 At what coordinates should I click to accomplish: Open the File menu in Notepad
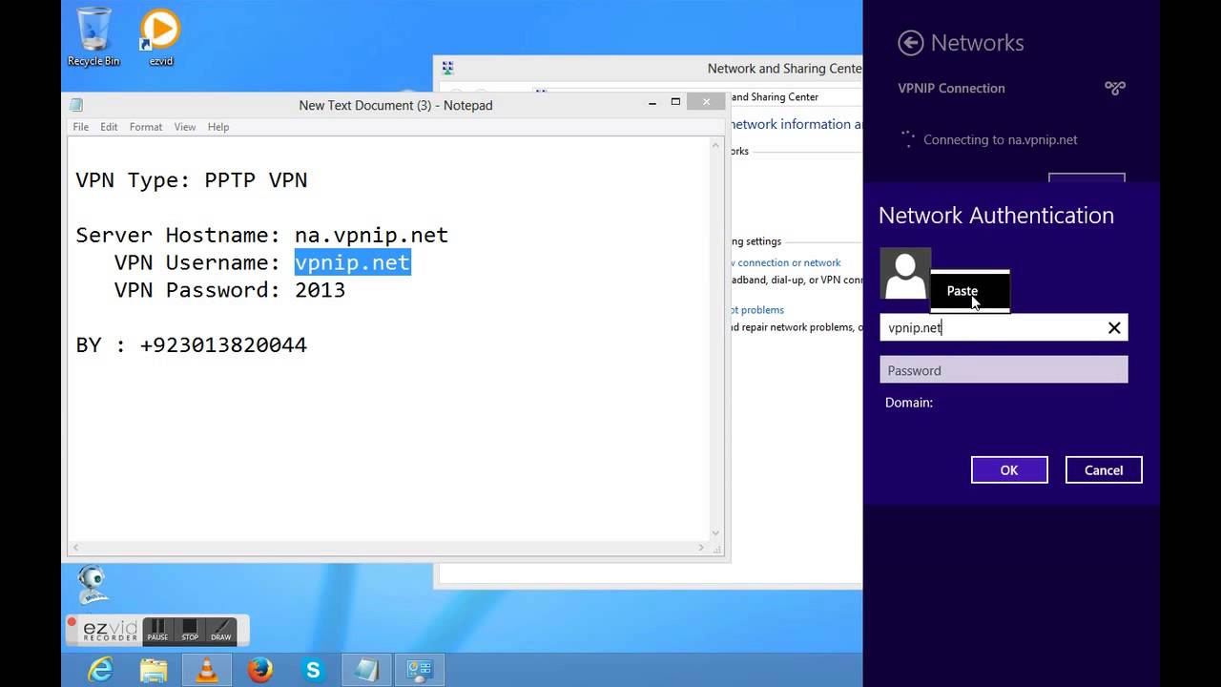(81, 127)
